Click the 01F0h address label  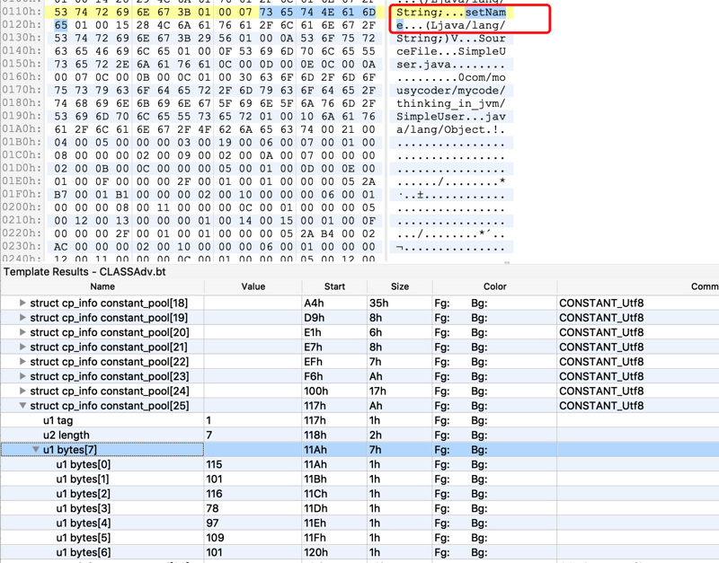22,194
